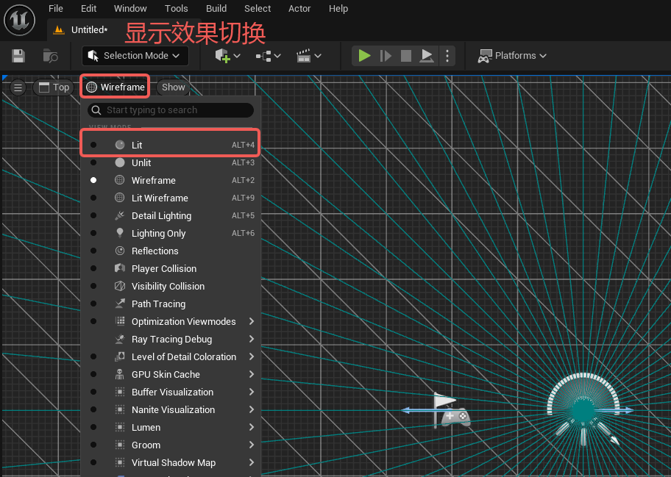671x477 pixels.
Task: Select the Wireframe radio bullet
Action: 93,180
